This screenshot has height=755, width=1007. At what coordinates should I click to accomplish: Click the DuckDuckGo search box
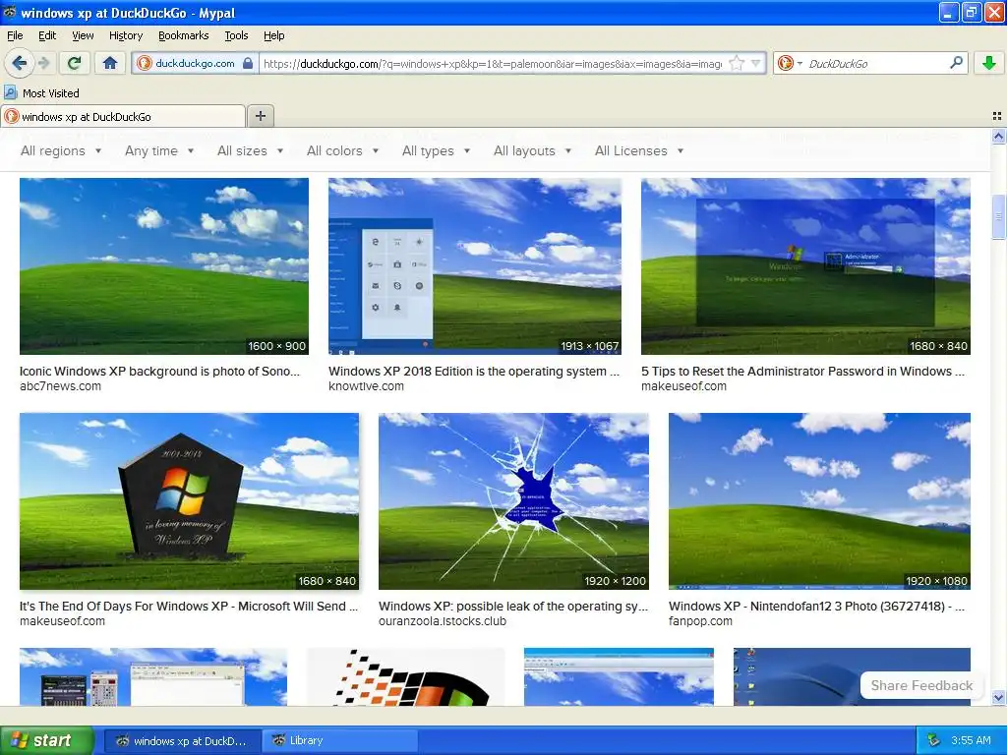click(x=876, y=63)
